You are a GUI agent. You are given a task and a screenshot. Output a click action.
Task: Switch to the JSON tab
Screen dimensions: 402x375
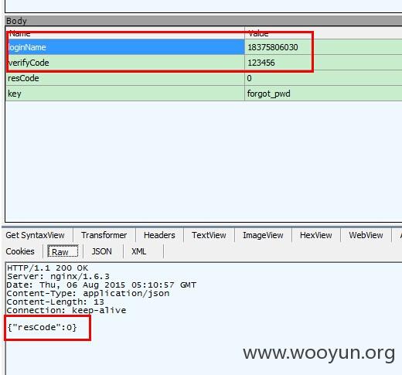(x=102, y=251)
